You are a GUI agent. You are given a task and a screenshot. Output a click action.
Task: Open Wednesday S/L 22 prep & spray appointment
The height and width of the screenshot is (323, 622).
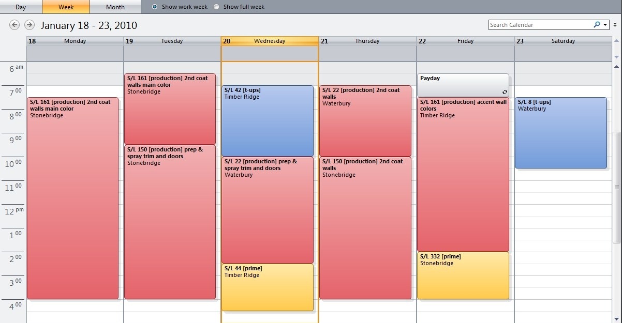268,210
